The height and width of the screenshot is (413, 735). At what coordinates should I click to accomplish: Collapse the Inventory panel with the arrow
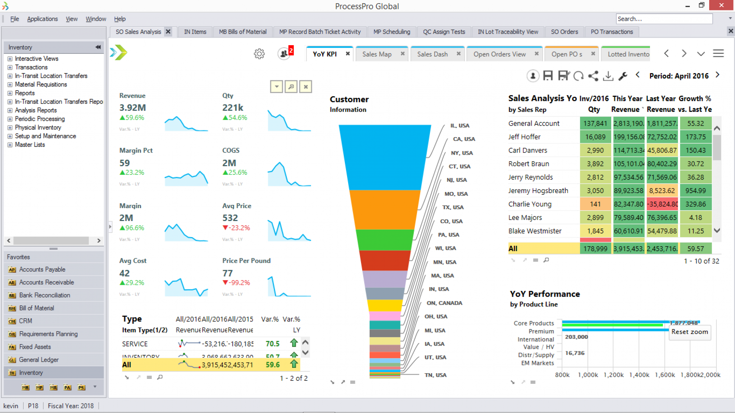[98, 47]
